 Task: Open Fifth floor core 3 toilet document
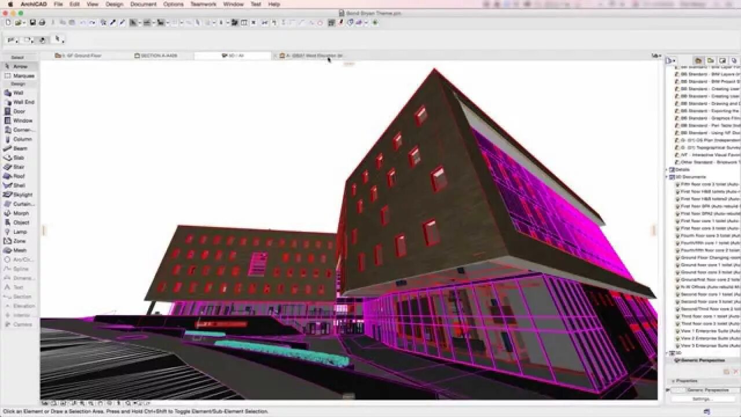click(x=707, y=184)
